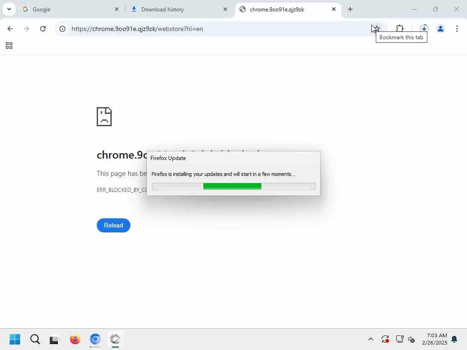Show hidden system tray icons
Image resolution: width=467 pixels, height=350 pixels.
pyautogui.click(x=370, y=339)
